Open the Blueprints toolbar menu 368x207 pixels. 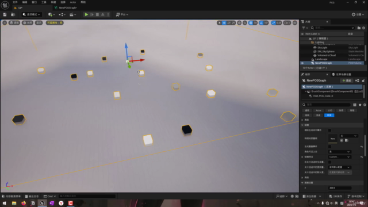pos(62,14)
